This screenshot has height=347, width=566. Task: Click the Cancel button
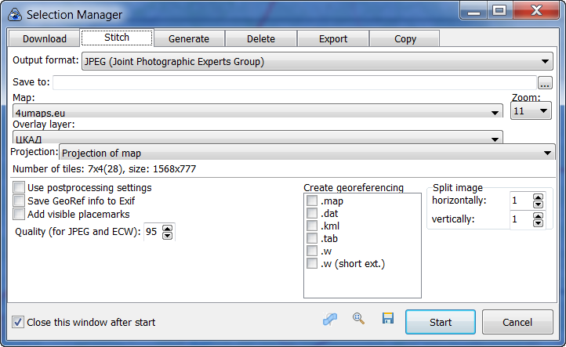[x=517, y=322]
